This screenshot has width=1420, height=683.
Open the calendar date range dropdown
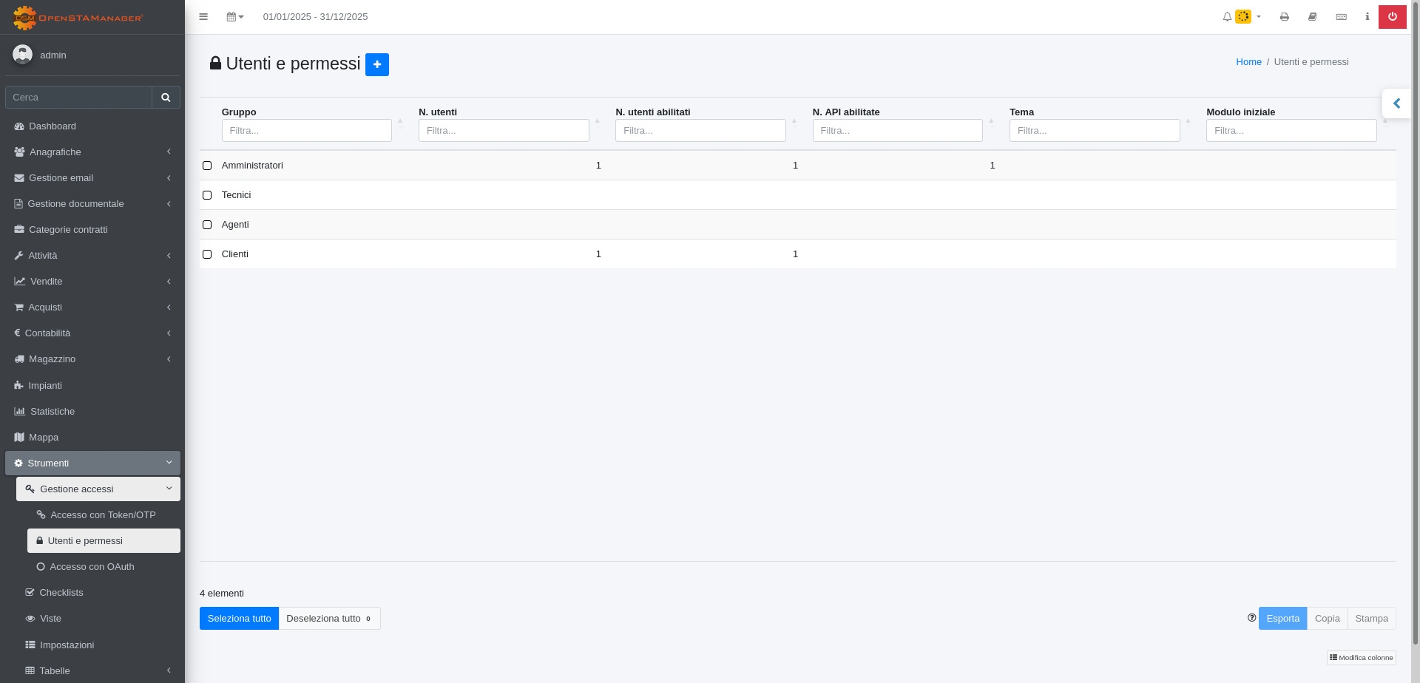234,17
